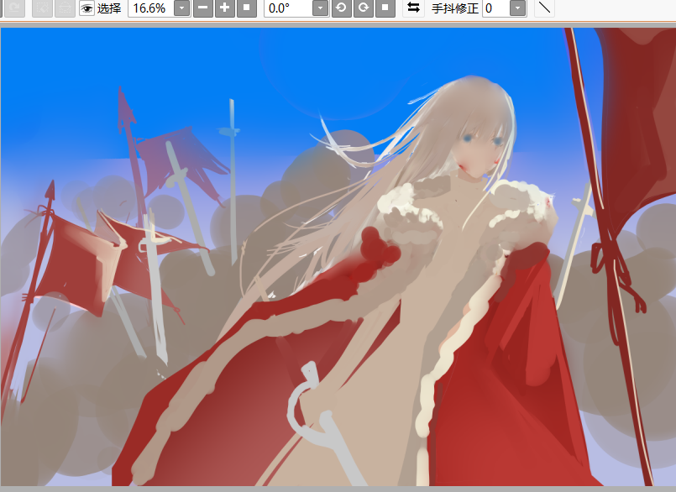The image size is (676, 492).
Task: Click the girl's face on the canvas
Action: (479, 144)
